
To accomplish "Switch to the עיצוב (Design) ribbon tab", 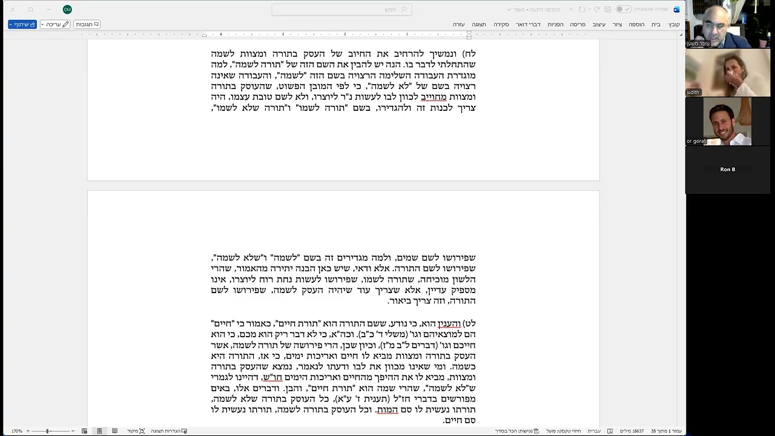I will pyautogui.click(x=599, y=24).
